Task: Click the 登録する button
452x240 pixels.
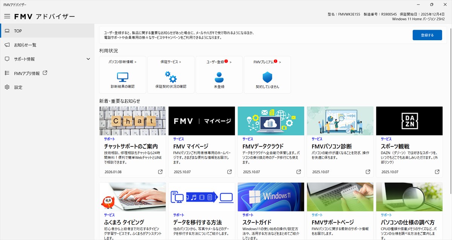Action: pos(427,35)
